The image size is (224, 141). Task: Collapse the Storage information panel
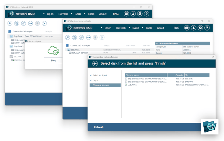tap(157, 43)
